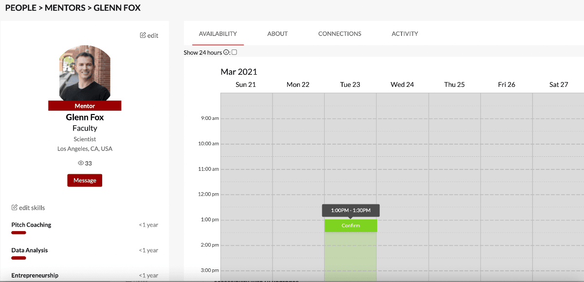Switch to the About tab
Viewport: 584px width, 282px height.
pyautogui.click(x=277, y=34)
